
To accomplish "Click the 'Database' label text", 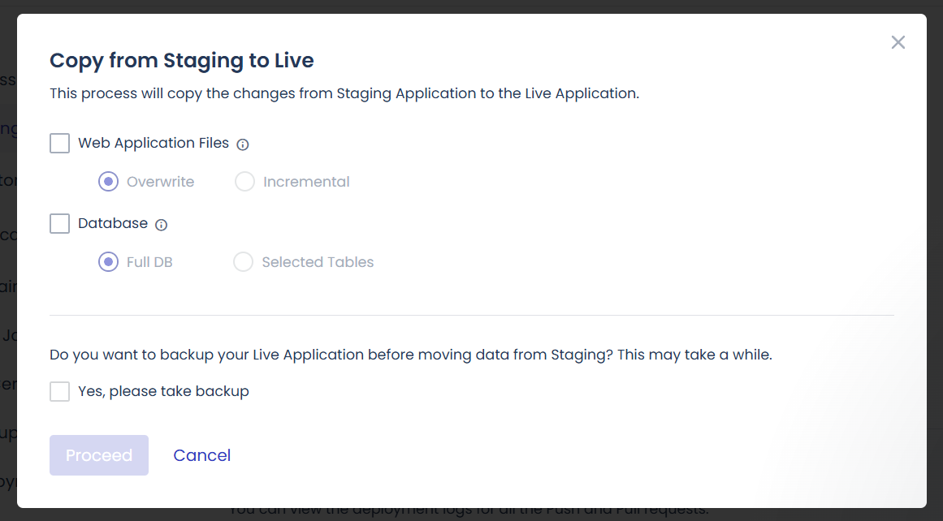I will click(113, 223).
